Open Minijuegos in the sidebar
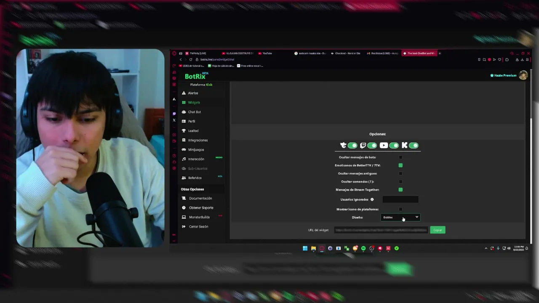Viewport: 539px width, 303px height. point(193,149)
